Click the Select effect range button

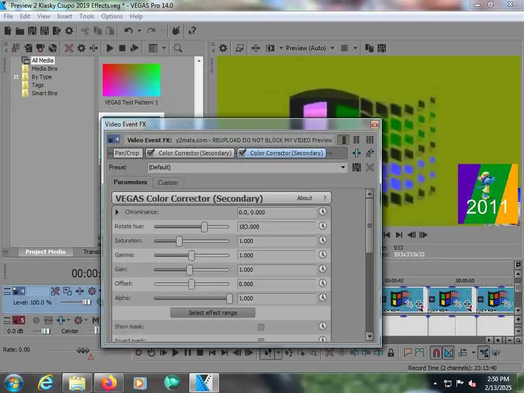(x=213, y=313)
